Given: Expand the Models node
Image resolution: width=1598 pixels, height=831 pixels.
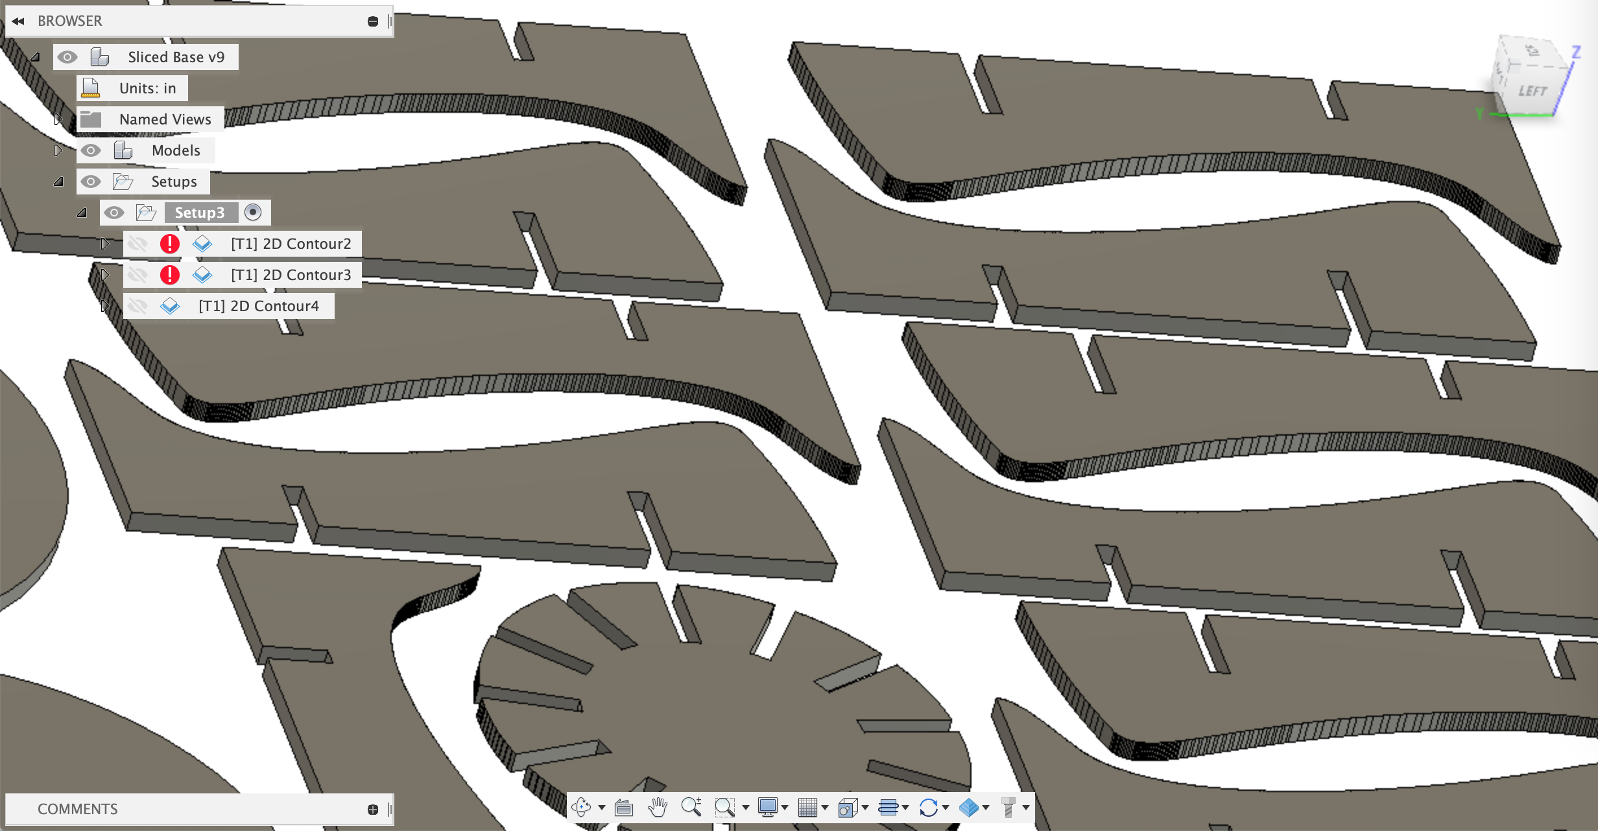Looking at the screenshot, I should tap(58, 150).
